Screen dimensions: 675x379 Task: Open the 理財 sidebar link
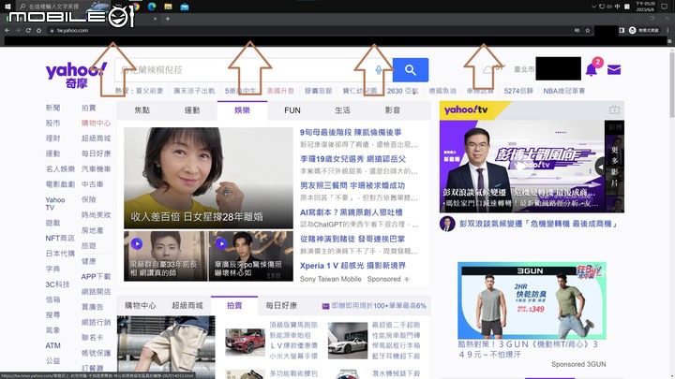click(52, 138)
